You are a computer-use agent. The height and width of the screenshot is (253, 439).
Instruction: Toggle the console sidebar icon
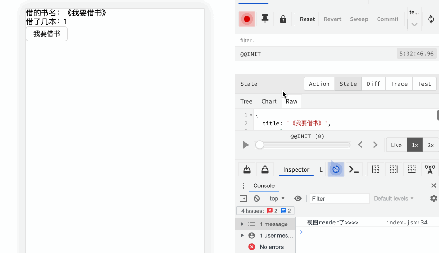click(x=243, y=198)
